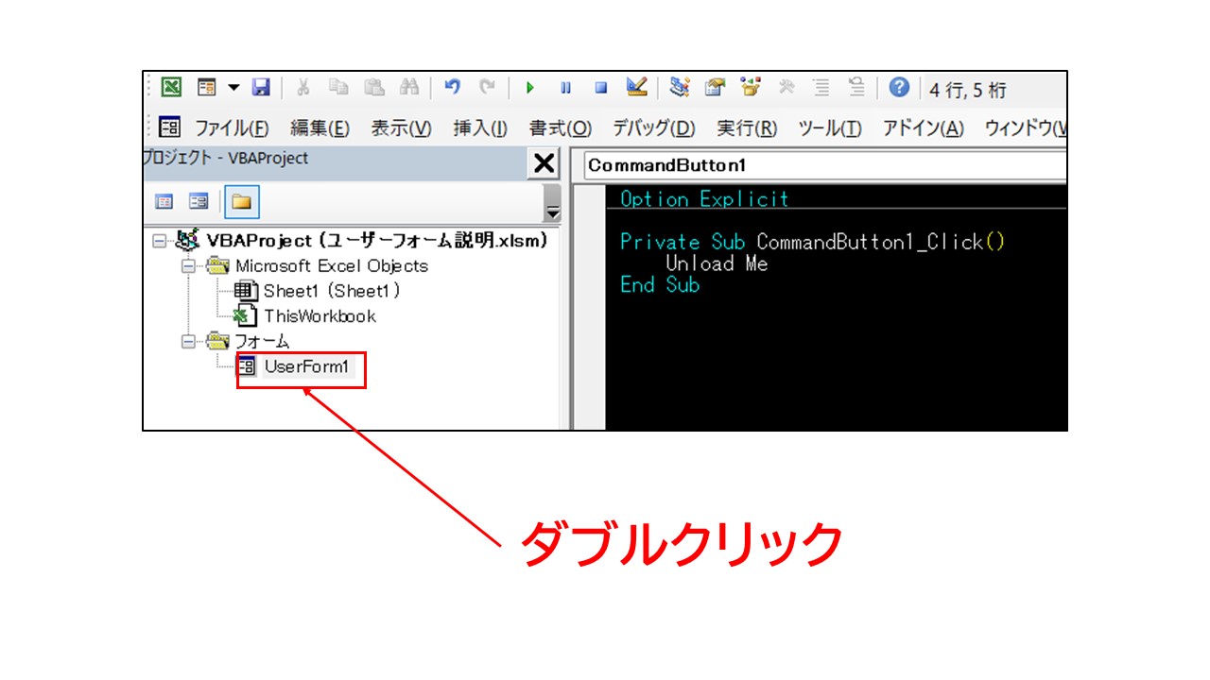Open the 挿入(I) menu
Viewport: 1210px width, 680px height.
point(480,128)
